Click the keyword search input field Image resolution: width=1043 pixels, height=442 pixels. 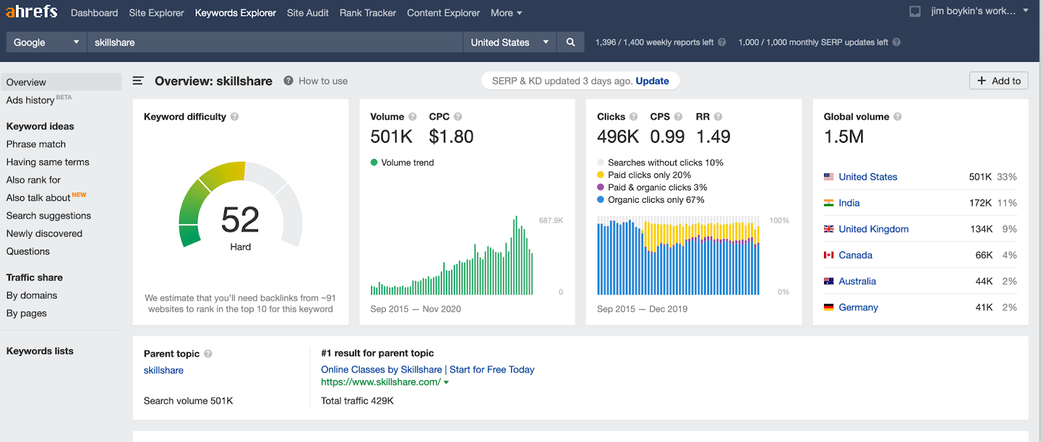[274, 42]
